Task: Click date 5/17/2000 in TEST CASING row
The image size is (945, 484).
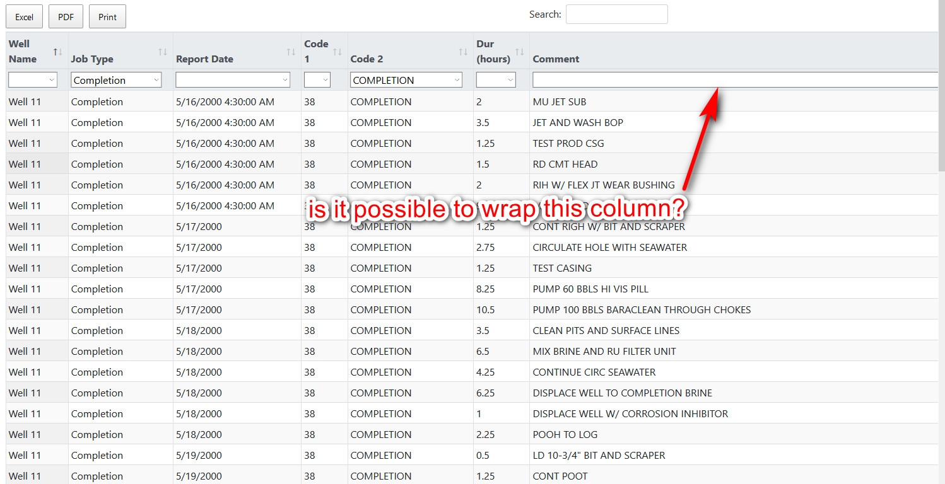Action: pyautogui.click(x=199, y=268)
